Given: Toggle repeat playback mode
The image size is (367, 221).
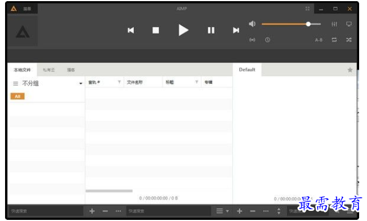Looking at the screenshot, I should pyautogui.click(x=334, y=40).
